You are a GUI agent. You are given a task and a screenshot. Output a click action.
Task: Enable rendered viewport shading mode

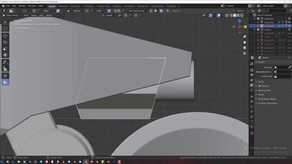242,15
